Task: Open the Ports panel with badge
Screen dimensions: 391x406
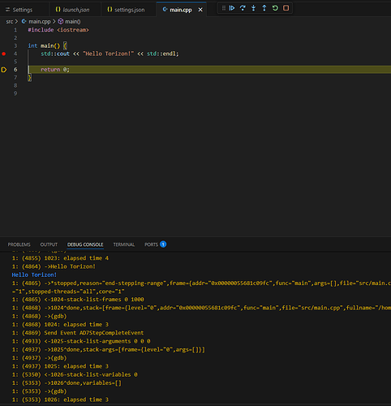Action: click(155, 244)
